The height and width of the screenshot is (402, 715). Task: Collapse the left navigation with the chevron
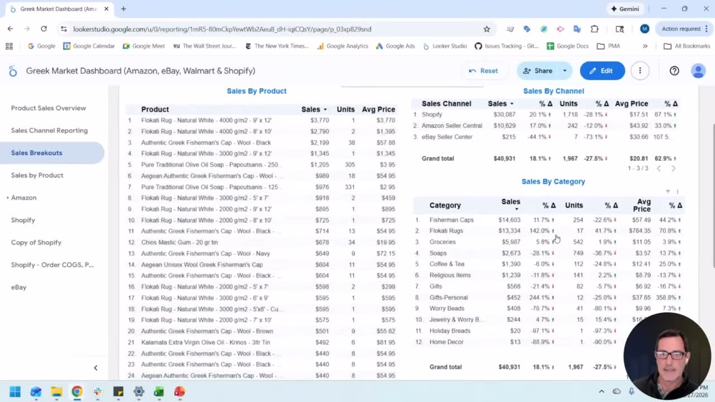pyautogui.click(x=96, y=367)
